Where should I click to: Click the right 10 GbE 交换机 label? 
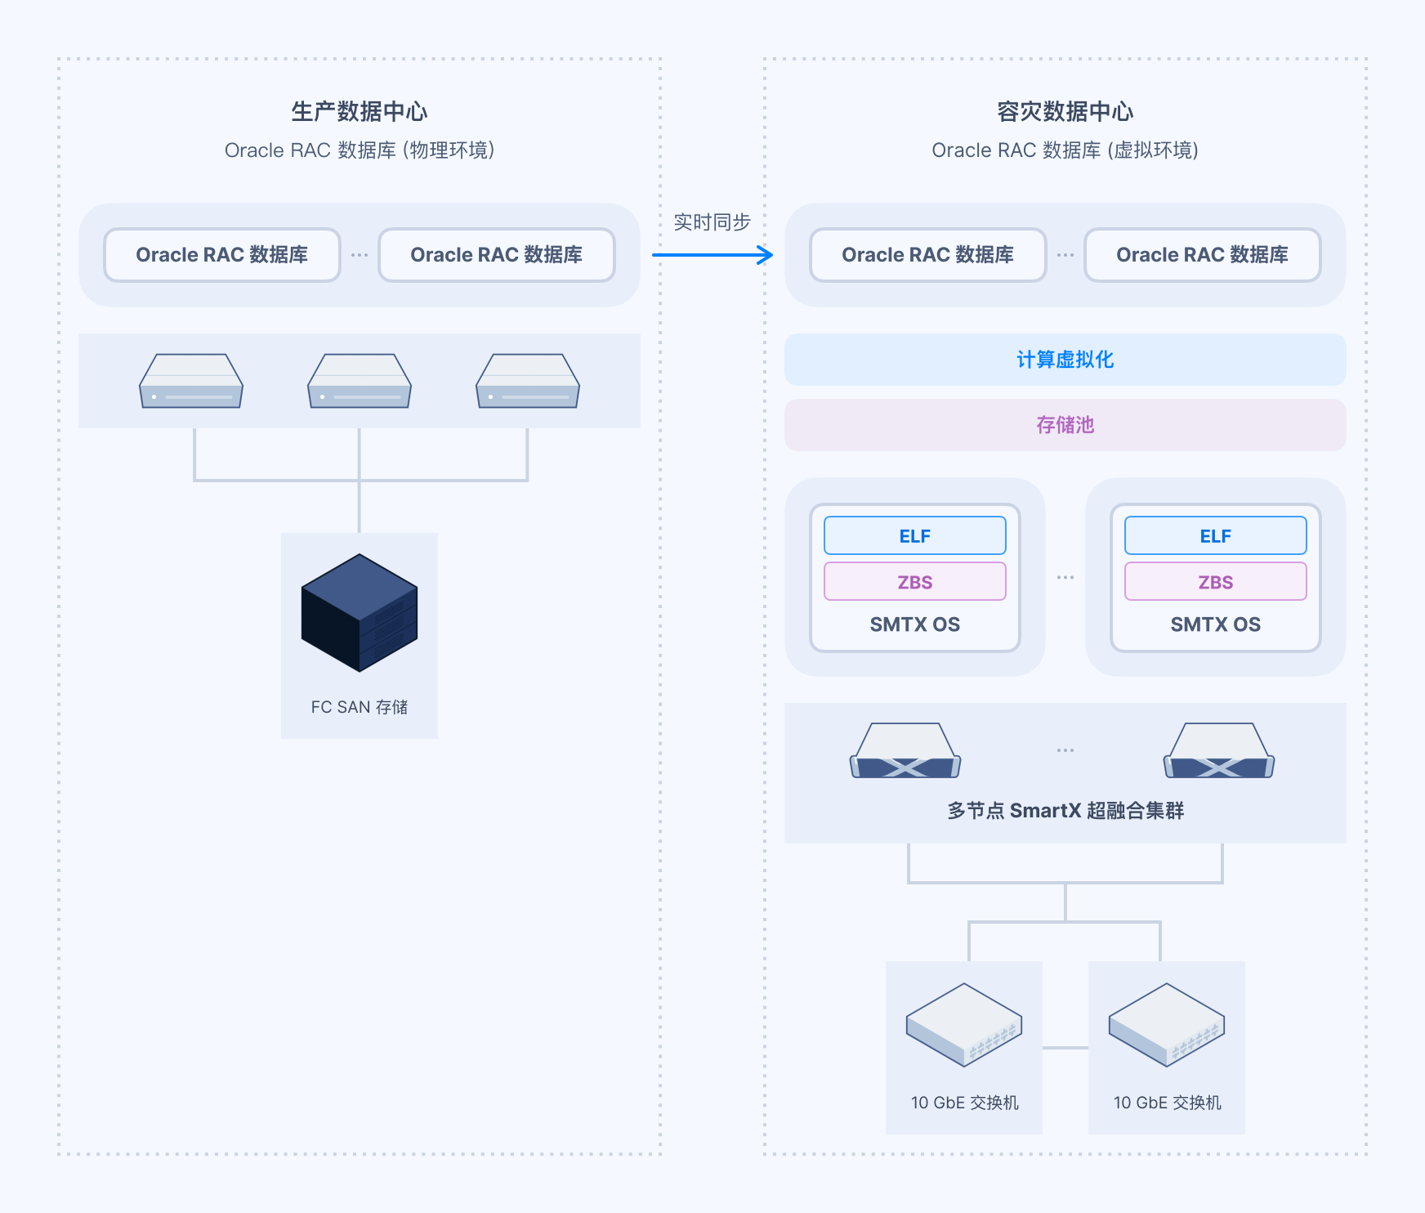[x=1167, y=1103]
